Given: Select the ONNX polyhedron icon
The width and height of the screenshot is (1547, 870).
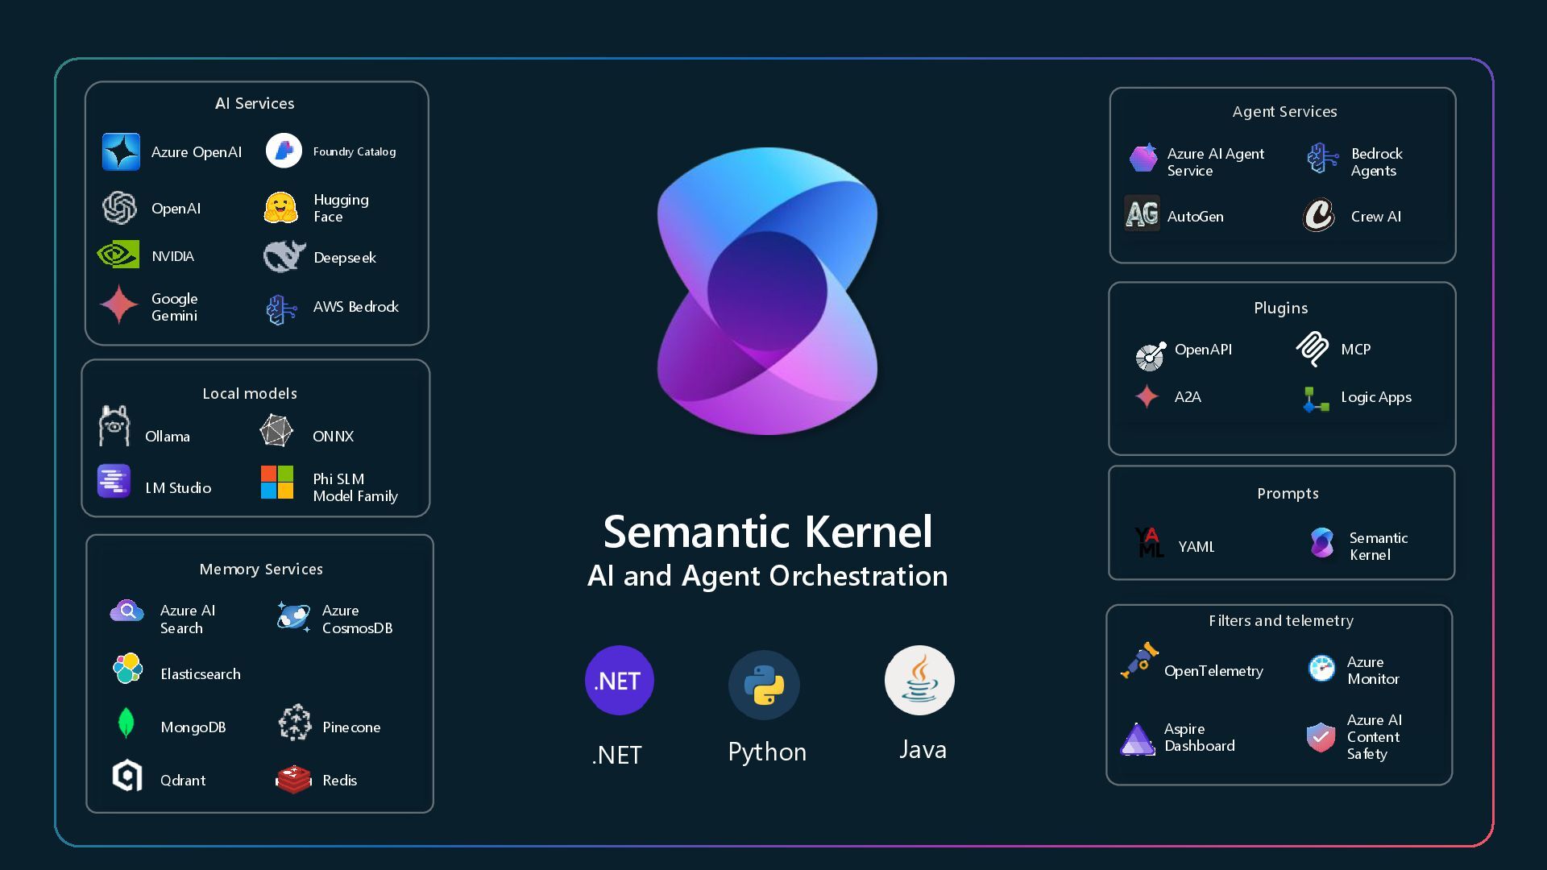Looking at the screenshot, I should point(276,430).
